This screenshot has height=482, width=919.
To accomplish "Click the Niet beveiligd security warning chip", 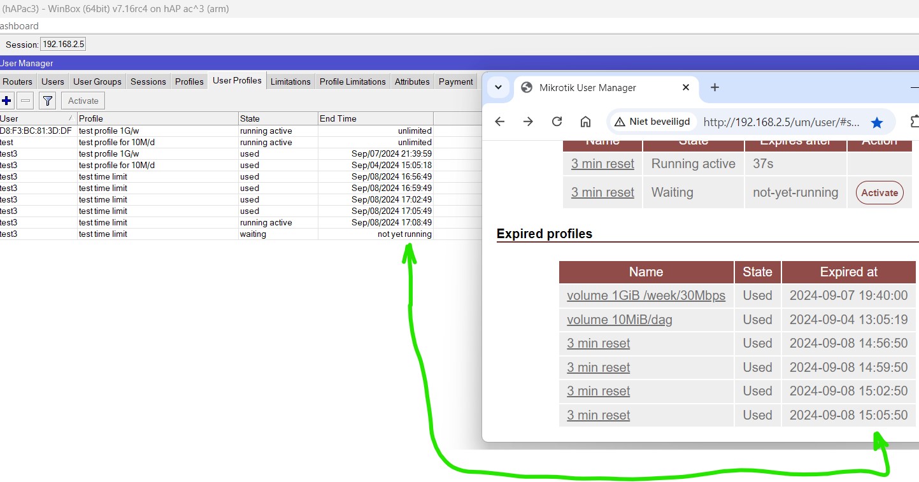I will click(x=652, y=122).
